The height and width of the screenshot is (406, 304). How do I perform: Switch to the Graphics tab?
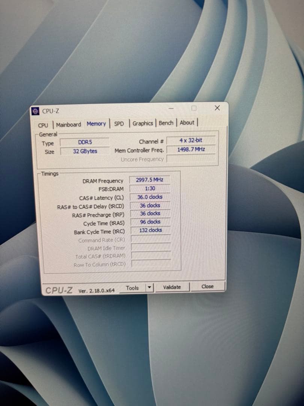click(143, 123)
